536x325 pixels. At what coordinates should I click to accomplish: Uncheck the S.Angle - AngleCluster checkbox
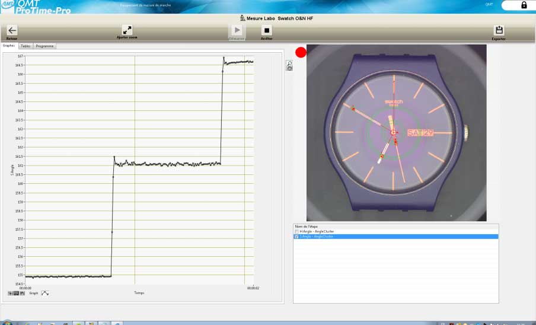click(297, 236)
